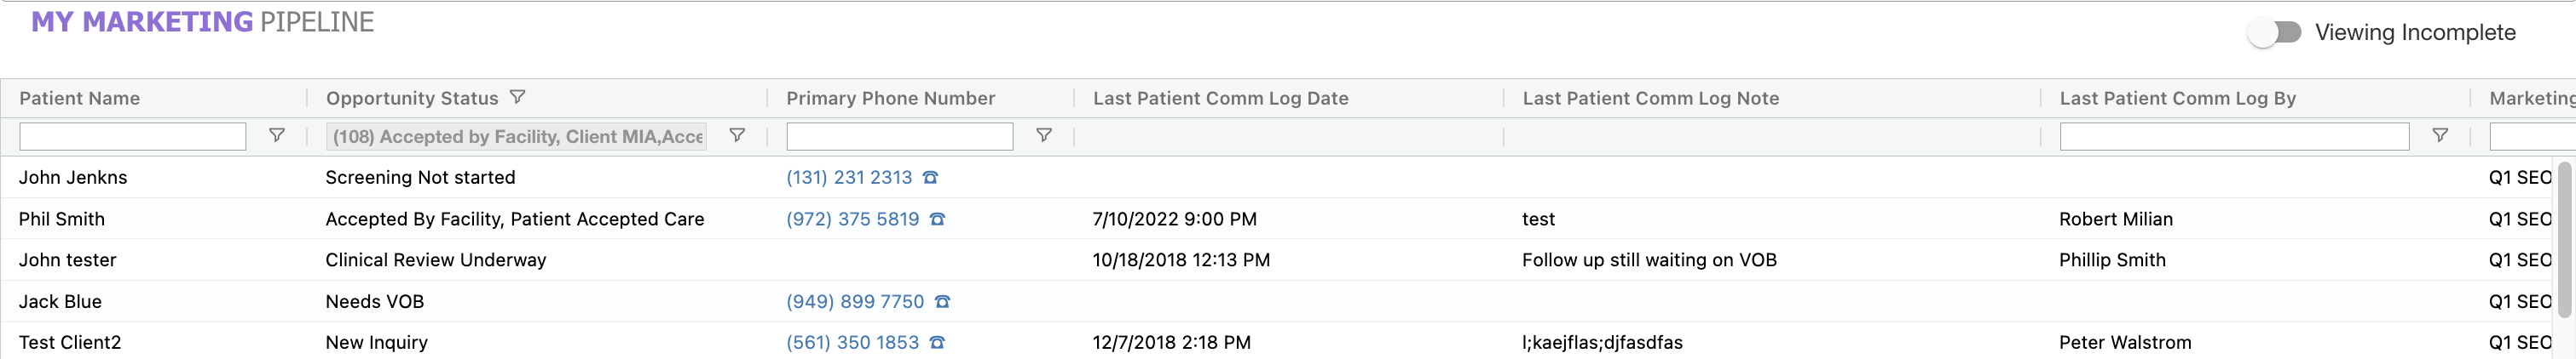Sort by Last Patient Comm Log Date header
Screen dimensions: 2576x359
tap(1220, 99)
